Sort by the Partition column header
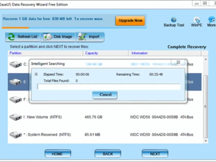This screenshot has height=162, width=216. (45, 53)
